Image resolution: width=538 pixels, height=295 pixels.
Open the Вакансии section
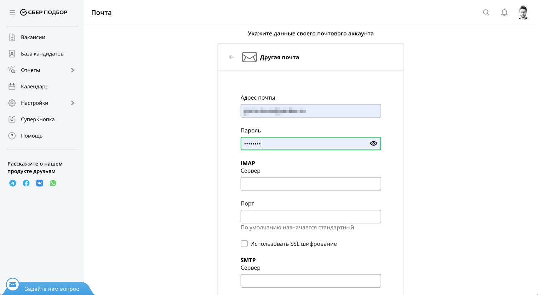tap(33, 37)
